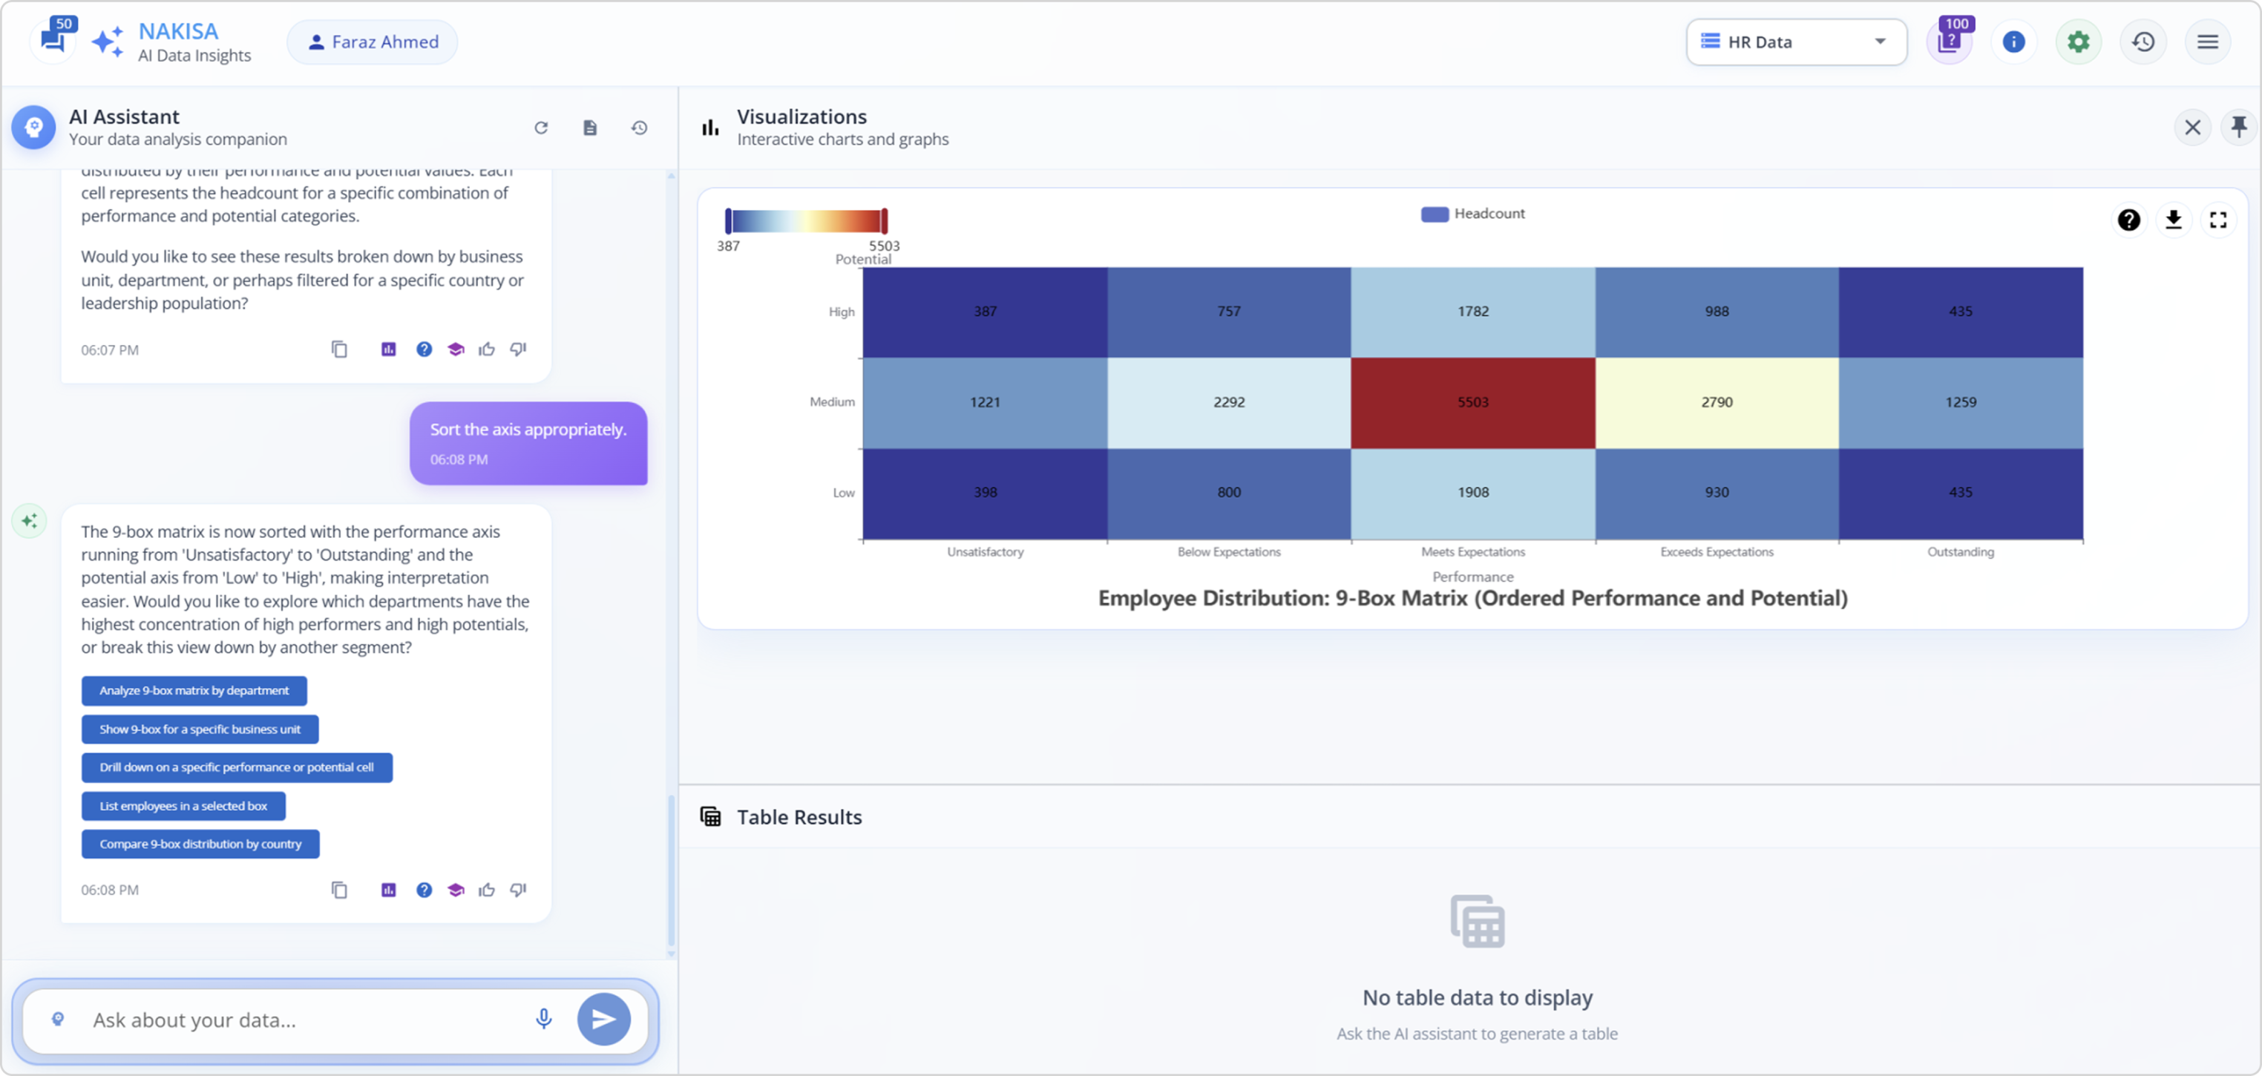Viewport: 2262px width, 1076px height.
Task: Click Analyze 9-box matrix by department
Action: click(194, 690)
